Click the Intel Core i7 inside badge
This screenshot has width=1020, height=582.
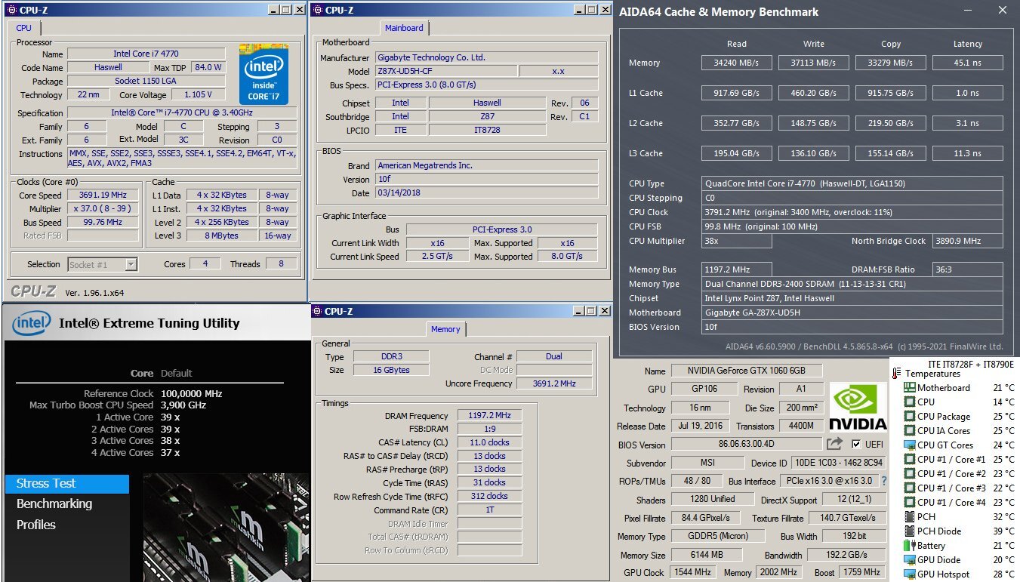coord(263,75)
